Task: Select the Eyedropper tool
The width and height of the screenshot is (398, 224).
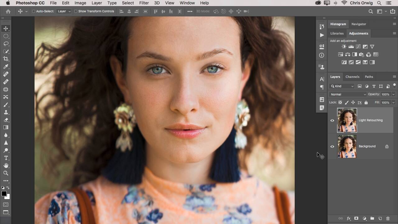Action: [x=6, y=67]
